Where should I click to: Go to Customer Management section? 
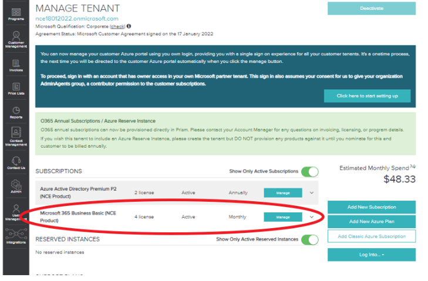click(x=16, y=39)
